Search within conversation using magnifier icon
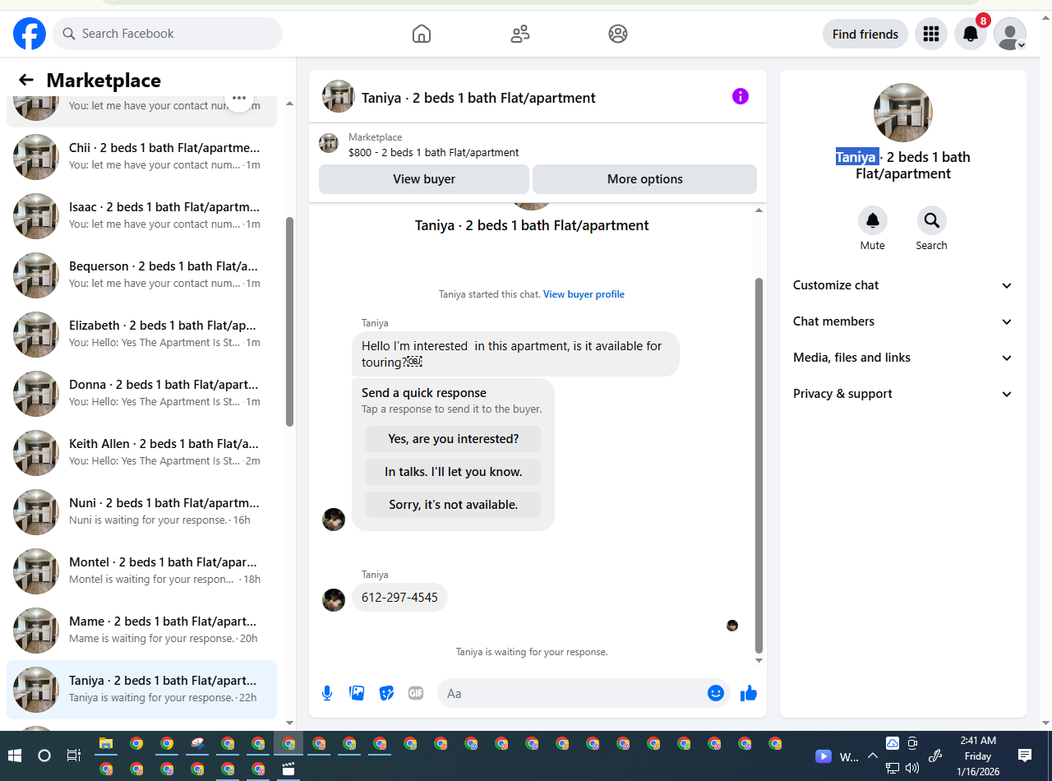 931,220
